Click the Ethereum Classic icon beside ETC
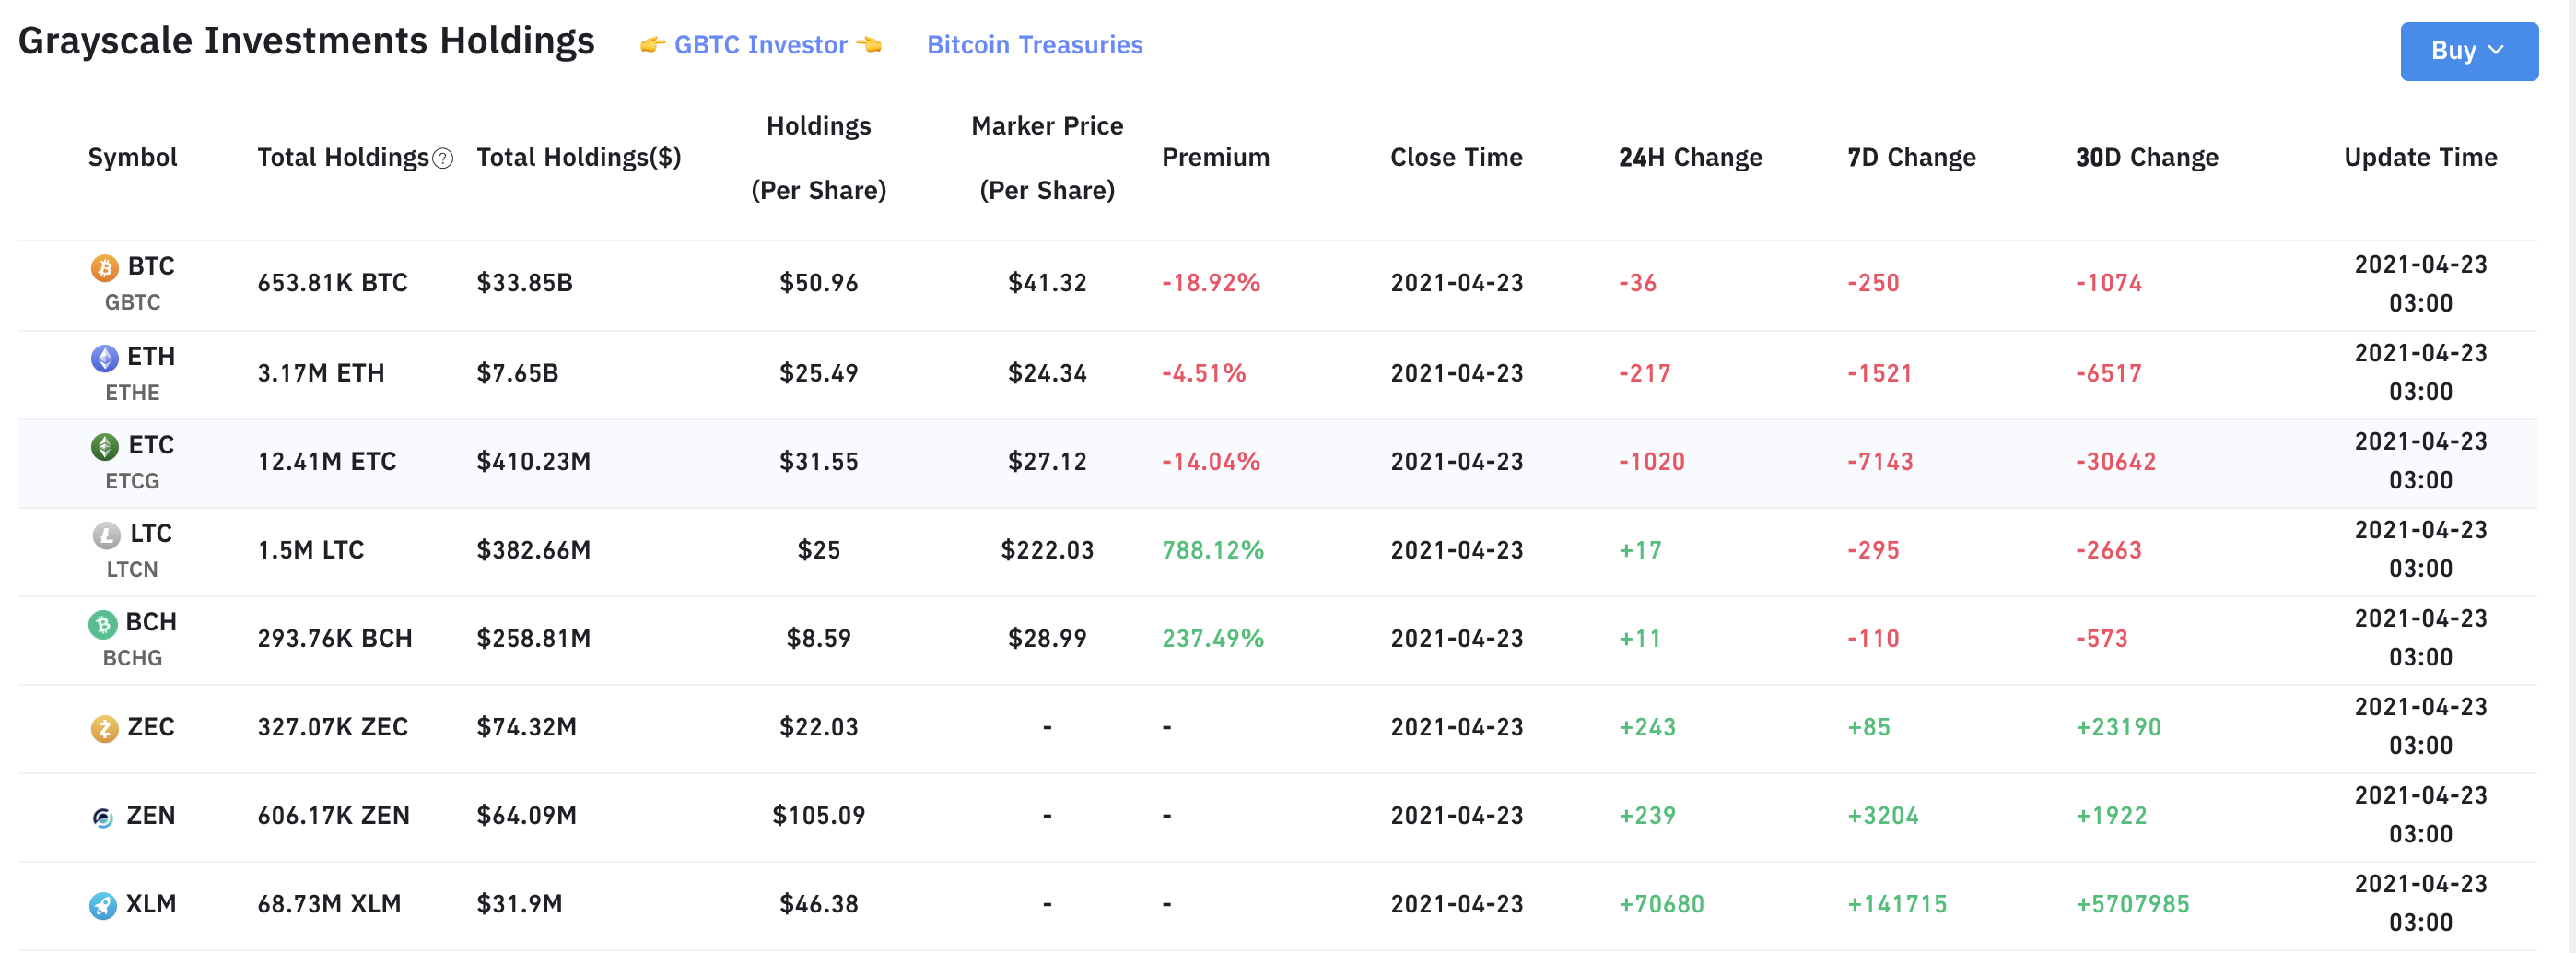 click(105, 446)
